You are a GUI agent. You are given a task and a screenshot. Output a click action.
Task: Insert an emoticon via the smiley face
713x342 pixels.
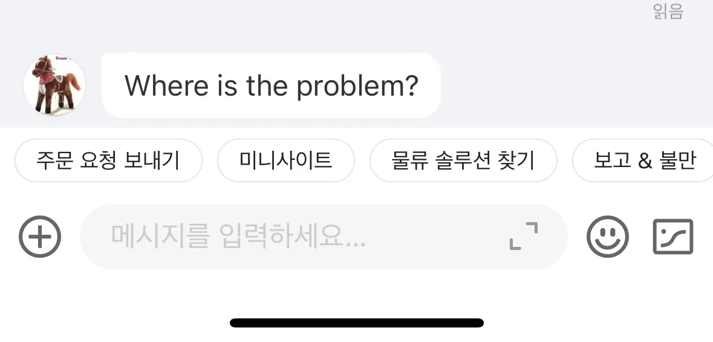click(x=608, y=236)
